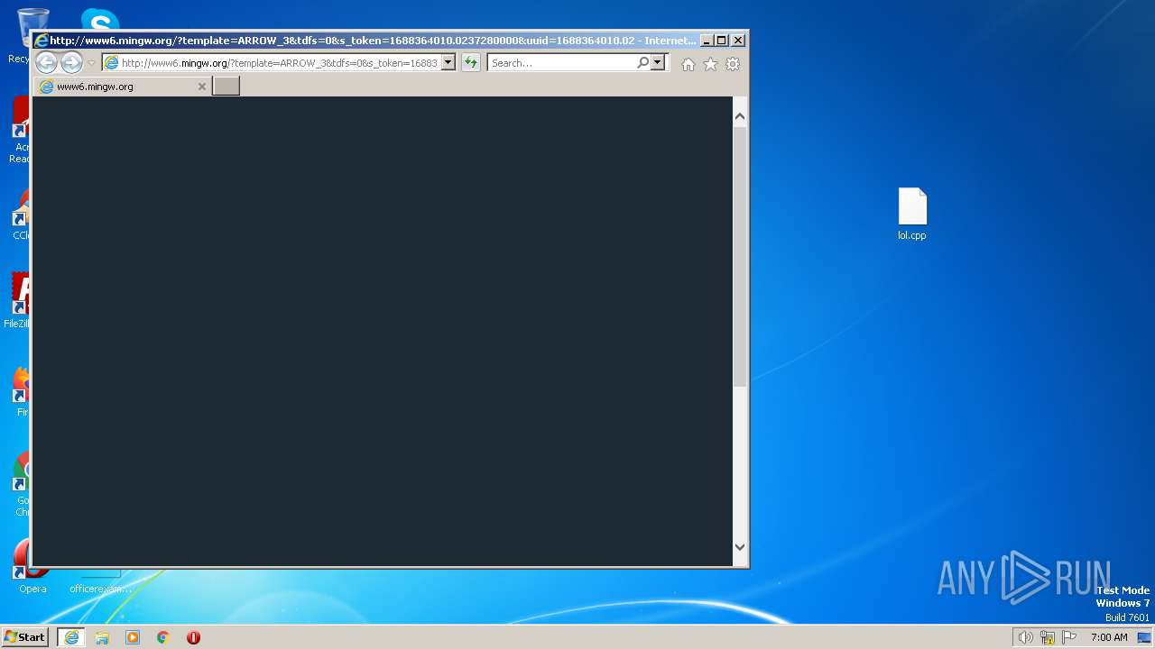Image resolution: width=1155 pixels, height=649 pixels.
Task: Select the lol.cpp file on desktop
Action: coord(912,215)
